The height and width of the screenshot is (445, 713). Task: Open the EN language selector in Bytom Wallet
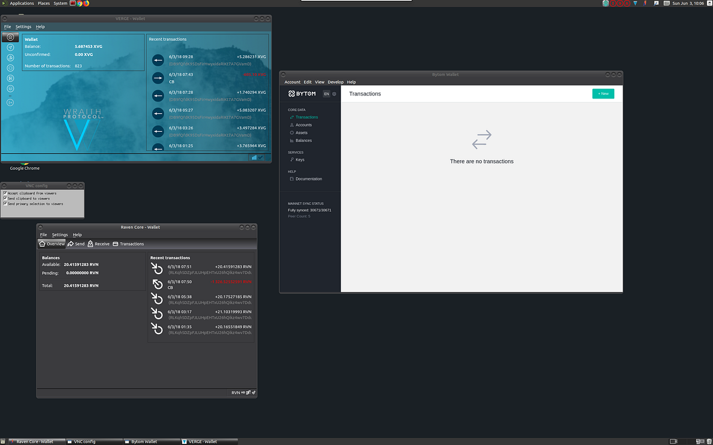[326, 94]
